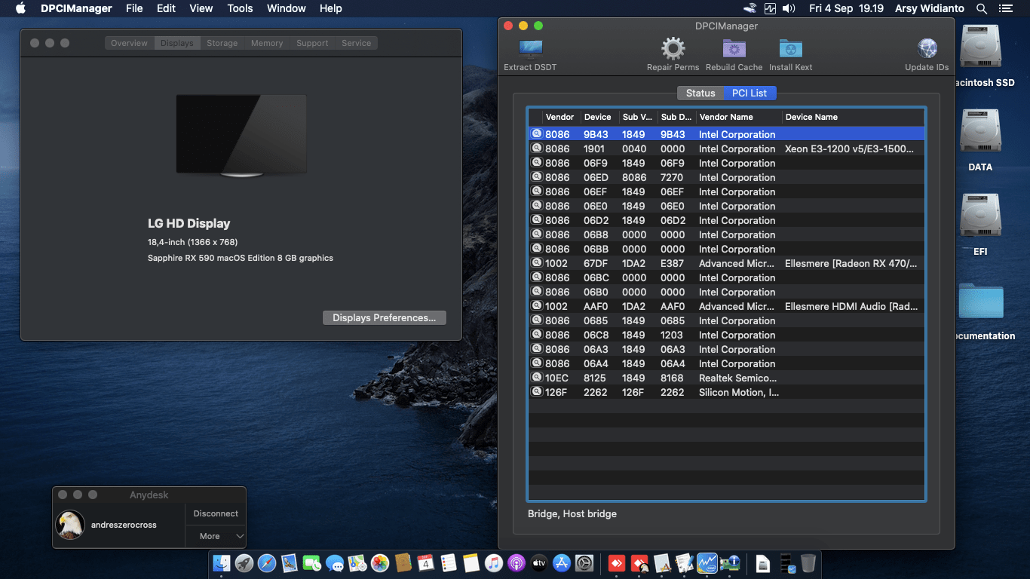Click Disconnect in the Anydesk window
Viewport: 1030px width, 579px height.
[x=215, y=513]
